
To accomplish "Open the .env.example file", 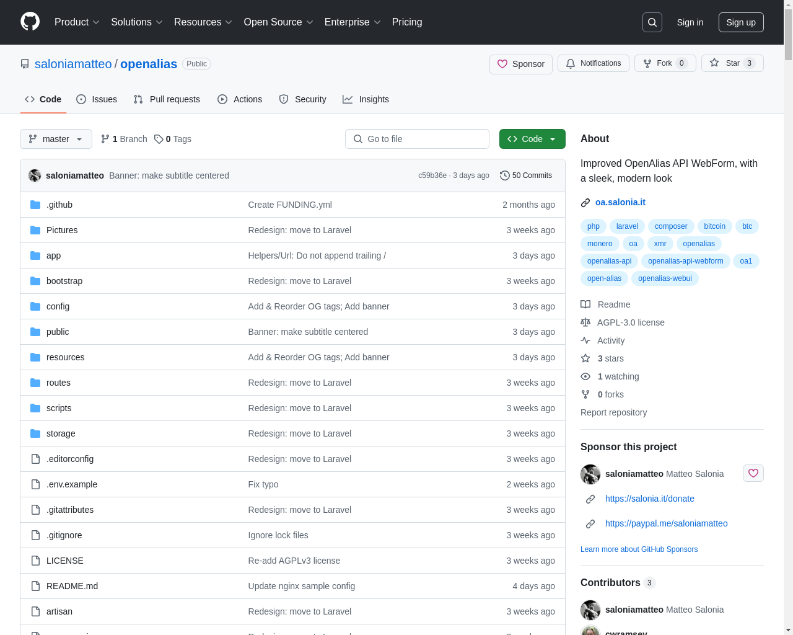I will [72, 484].
